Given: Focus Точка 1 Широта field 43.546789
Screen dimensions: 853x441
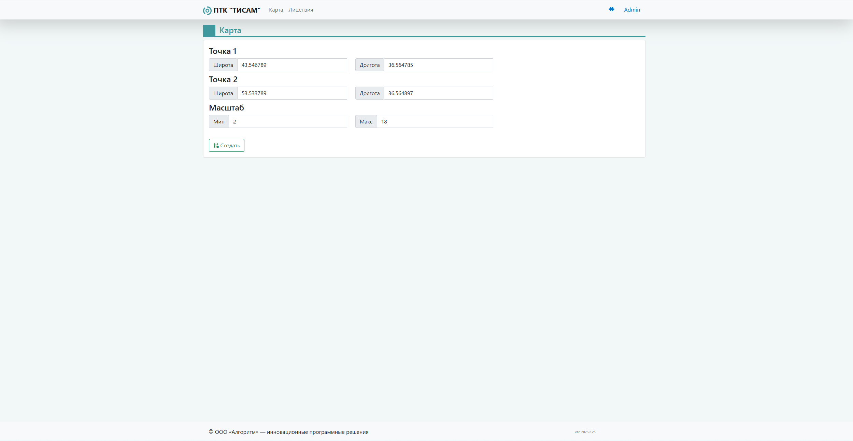Looking at the screenshot, I should click(x=292, y=65).
